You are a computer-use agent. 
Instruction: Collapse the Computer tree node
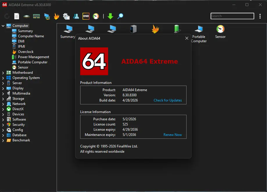pos(3,26)
